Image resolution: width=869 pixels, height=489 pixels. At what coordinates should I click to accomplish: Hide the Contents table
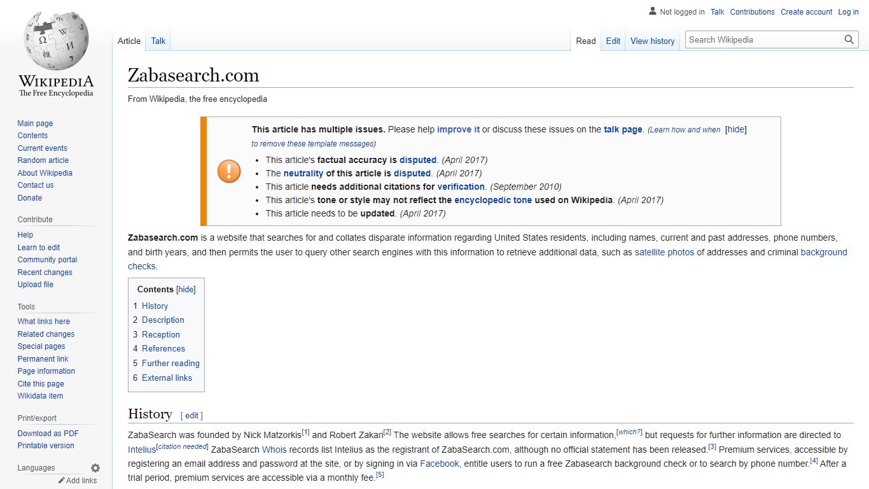click(186, 289)
